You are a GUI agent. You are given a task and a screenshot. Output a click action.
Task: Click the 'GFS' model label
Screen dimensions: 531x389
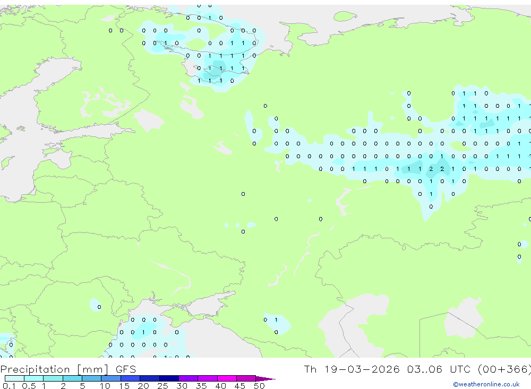coord(126,369)
